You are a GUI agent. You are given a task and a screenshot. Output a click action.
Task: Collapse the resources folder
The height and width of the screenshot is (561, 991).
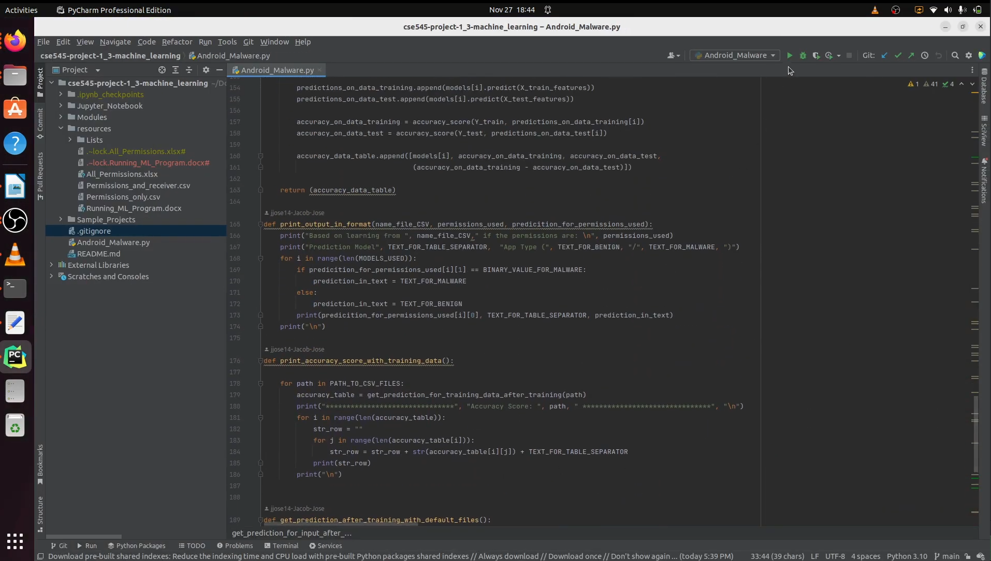[x=61, y=128]
